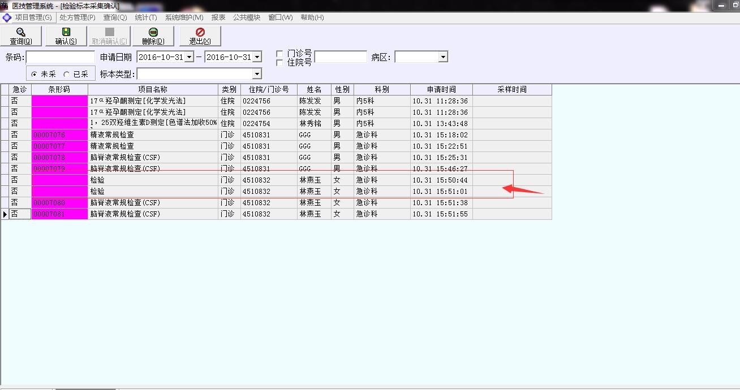Viewport: 740px width, 390px height.
Task: Check the 门诊号 checkbox
Action: [x=279, y=54]
